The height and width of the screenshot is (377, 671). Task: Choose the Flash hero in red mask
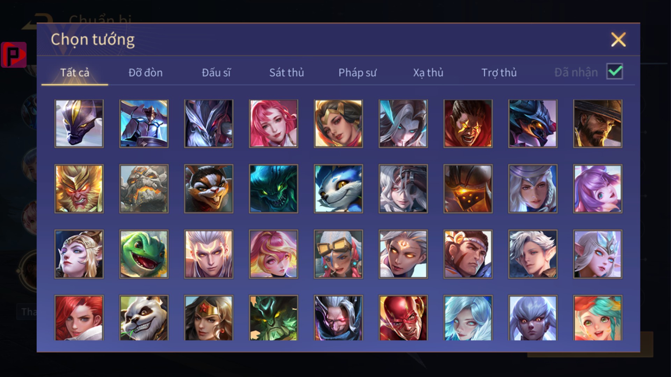(403, 318)
